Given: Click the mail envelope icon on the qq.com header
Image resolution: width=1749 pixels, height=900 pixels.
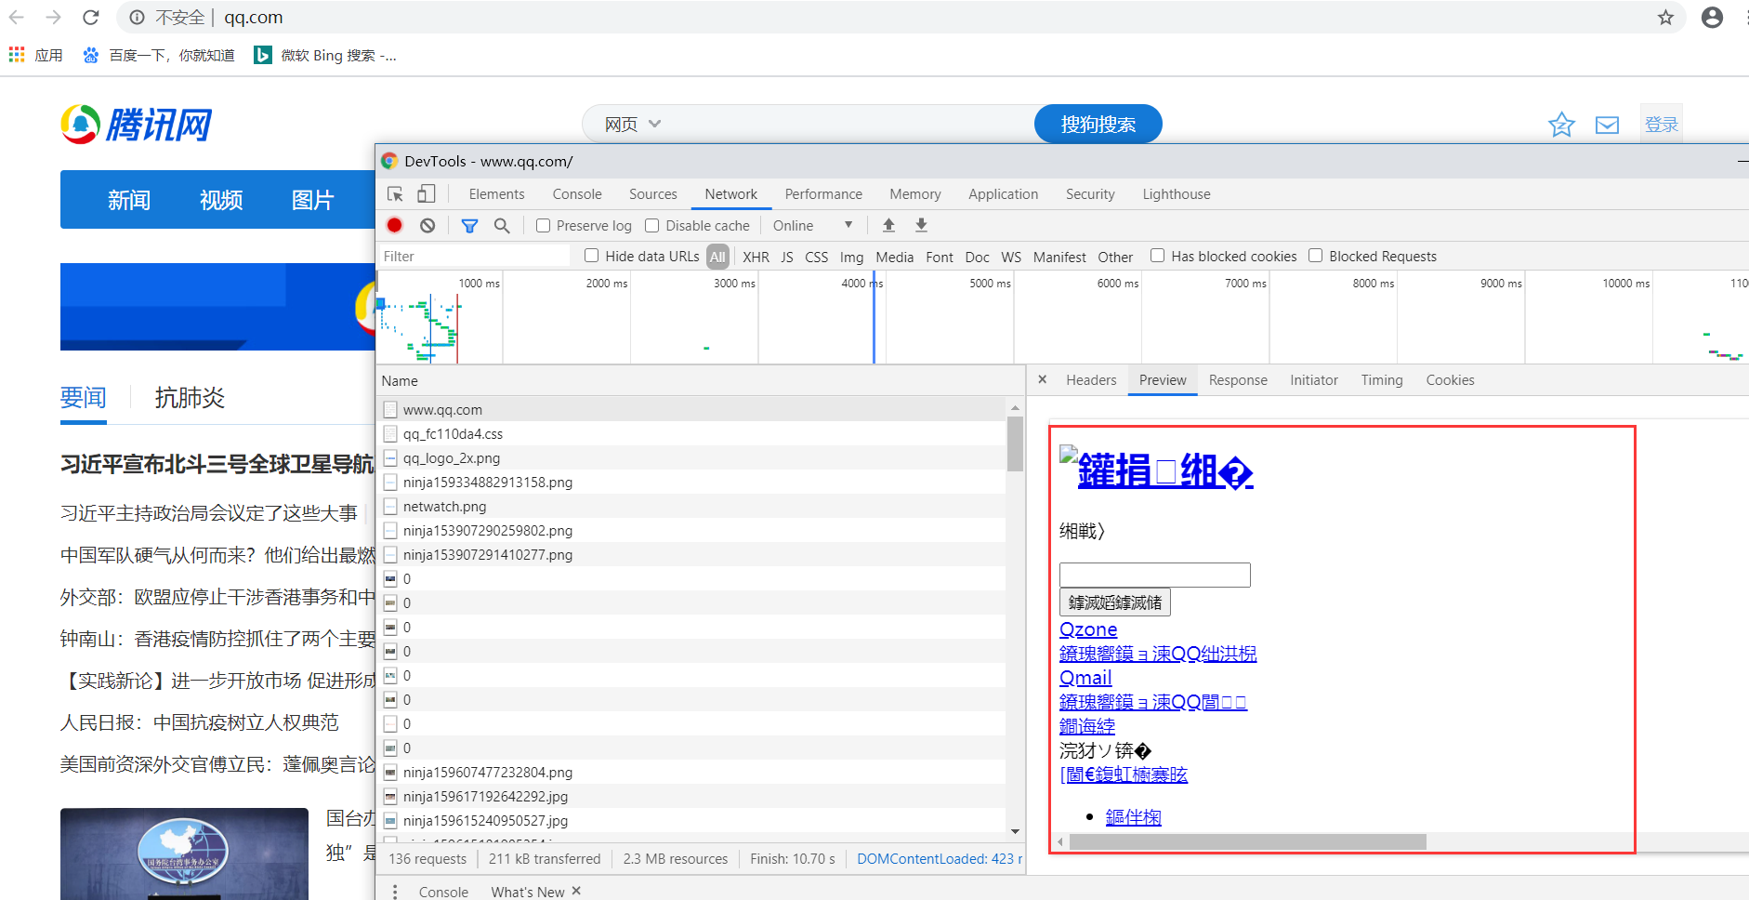Looking at the screenshot, I should 1607,125.
